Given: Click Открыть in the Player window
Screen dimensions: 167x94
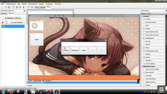Looking at the screenshot, I should pyautogui.click(x=66, y=50).
